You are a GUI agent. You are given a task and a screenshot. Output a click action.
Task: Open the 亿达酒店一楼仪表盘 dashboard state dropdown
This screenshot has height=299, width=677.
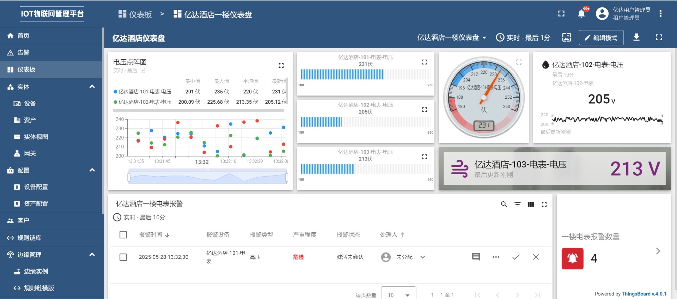pyautogui.click(x=451, y=38)
